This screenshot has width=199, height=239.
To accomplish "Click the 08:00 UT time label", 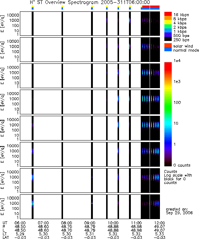I will [67, 223].
